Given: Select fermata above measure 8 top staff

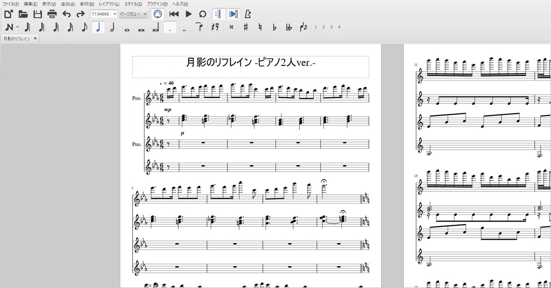Looking at the screenshot, I should click(324, 181).
